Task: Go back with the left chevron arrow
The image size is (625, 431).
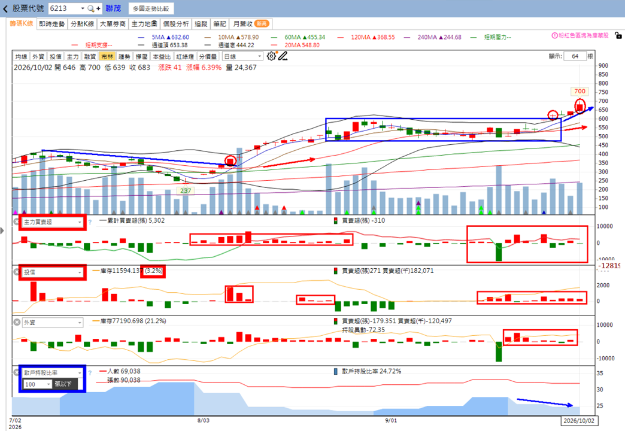Action: 5,8
